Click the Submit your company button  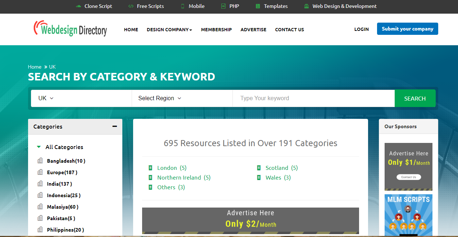click(x=407, y=28)
